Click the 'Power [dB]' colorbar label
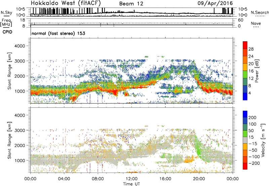 (257, 71)
